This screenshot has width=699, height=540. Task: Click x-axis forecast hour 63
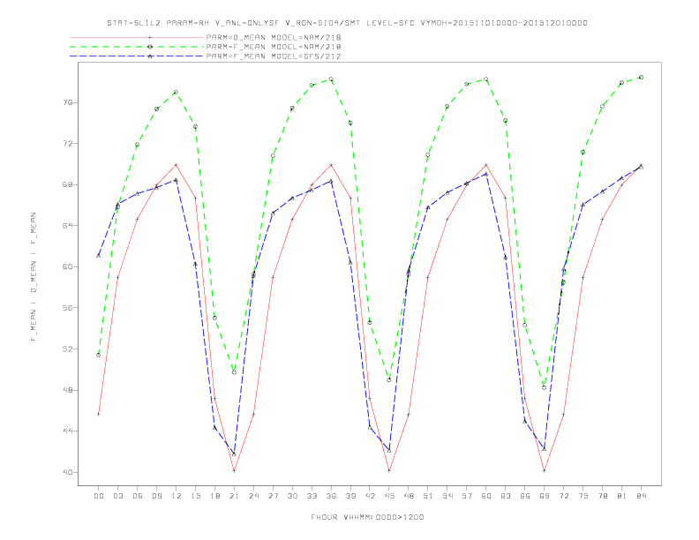tap(506, 496)
